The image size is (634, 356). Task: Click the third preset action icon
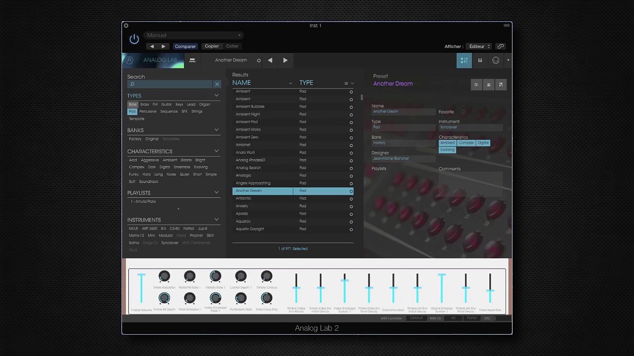pyautogui.click(x=500, y=85)
